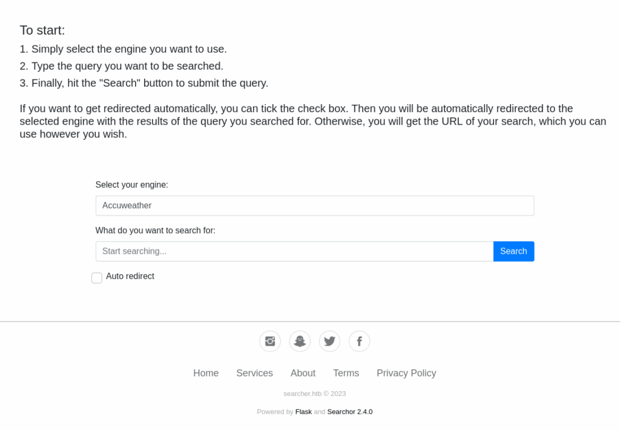This screenshot has width=620, height=430.
Task: Focus the "Start searching..." query field
Action: tap(294, 251)
